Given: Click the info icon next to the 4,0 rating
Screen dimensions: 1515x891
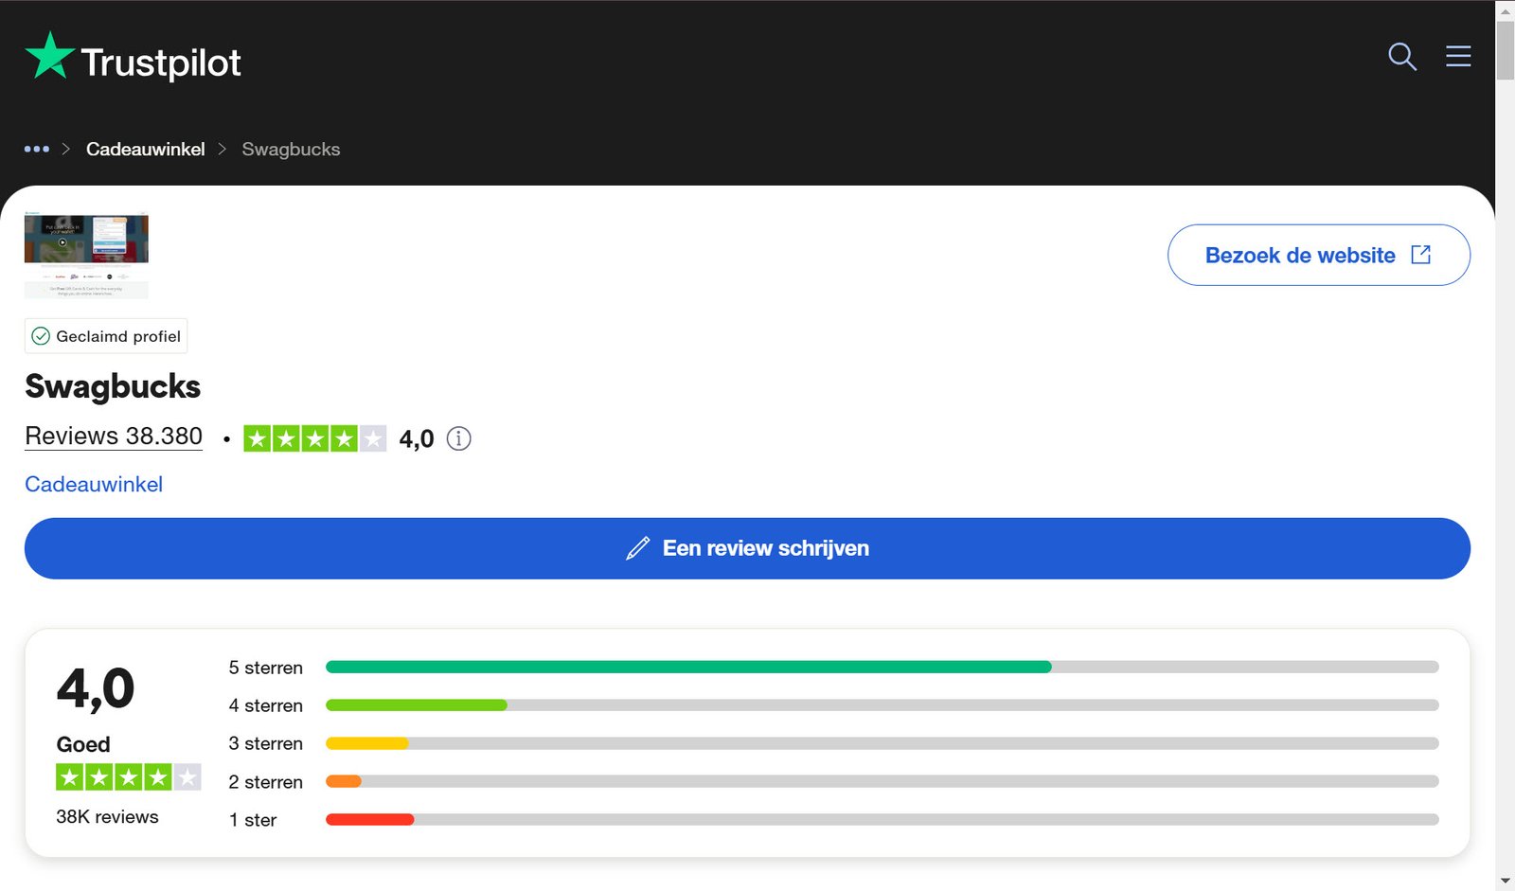Looking at the screenshot, I should [459, 438].
